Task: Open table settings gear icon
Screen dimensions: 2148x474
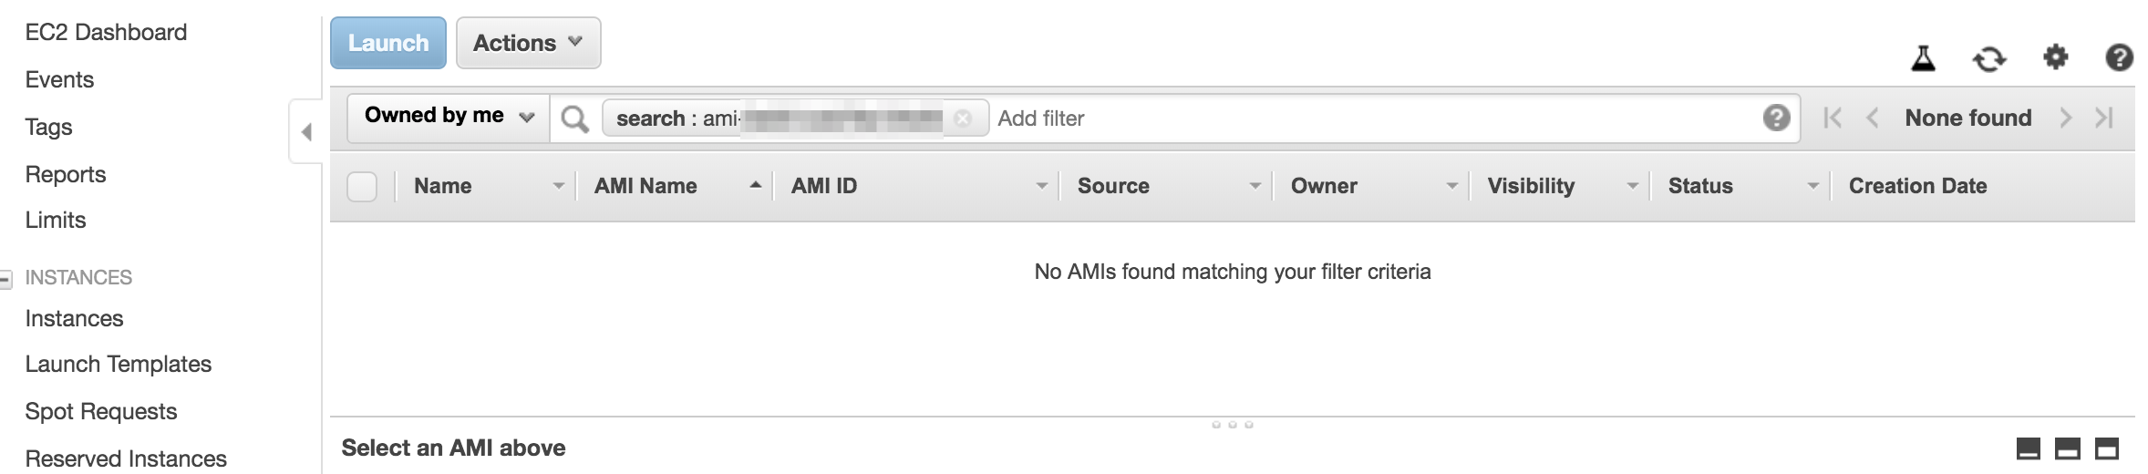Action: tap(2055, 58)
